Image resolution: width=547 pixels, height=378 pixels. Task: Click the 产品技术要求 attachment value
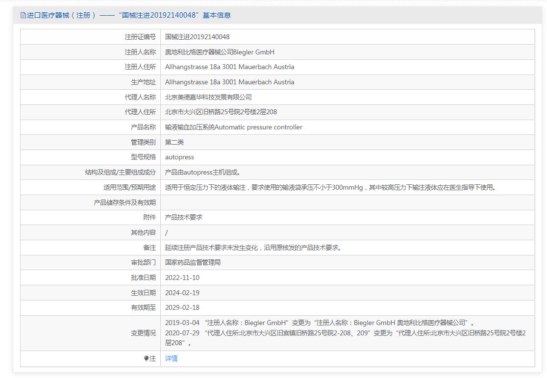tap(184, 217)
